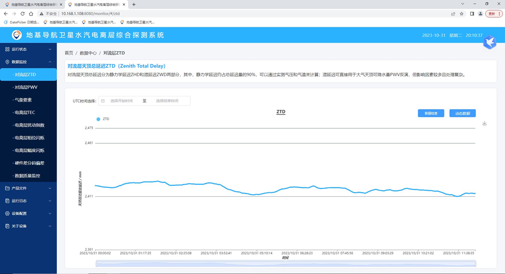Image resolution: width=505 pixels, height=274 pixels.
Task: Click right handle of chart zoom slider
Action: pos(475,264)
